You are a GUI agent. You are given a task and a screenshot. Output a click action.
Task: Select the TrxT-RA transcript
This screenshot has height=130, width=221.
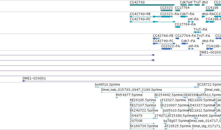tap(197, 32)
